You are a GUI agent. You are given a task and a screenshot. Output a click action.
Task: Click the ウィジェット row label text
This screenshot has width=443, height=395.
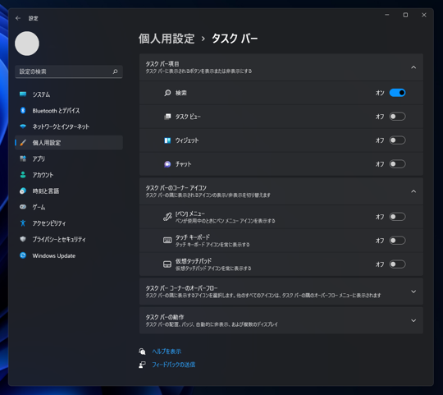pyautogui.click(x=187, y=140)
